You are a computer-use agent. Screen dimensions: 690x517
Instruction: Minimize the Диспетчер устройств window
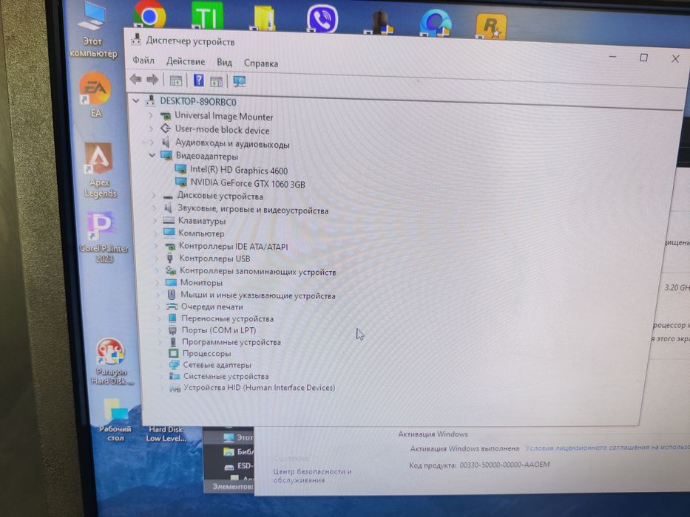(x=612, y=57)
